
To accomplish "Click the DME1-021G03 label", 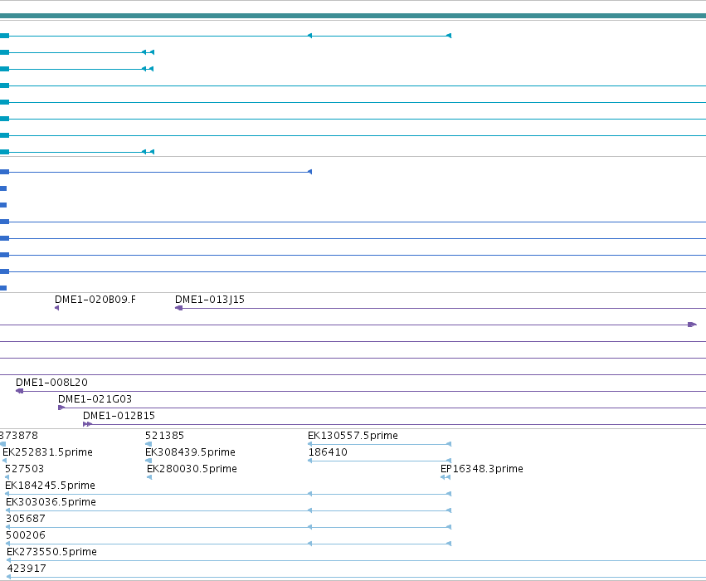I will click(x=95, y=399).
